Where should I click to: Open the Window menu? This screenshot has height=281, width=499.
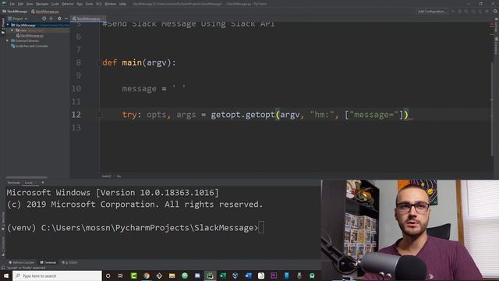pos(111,4)
